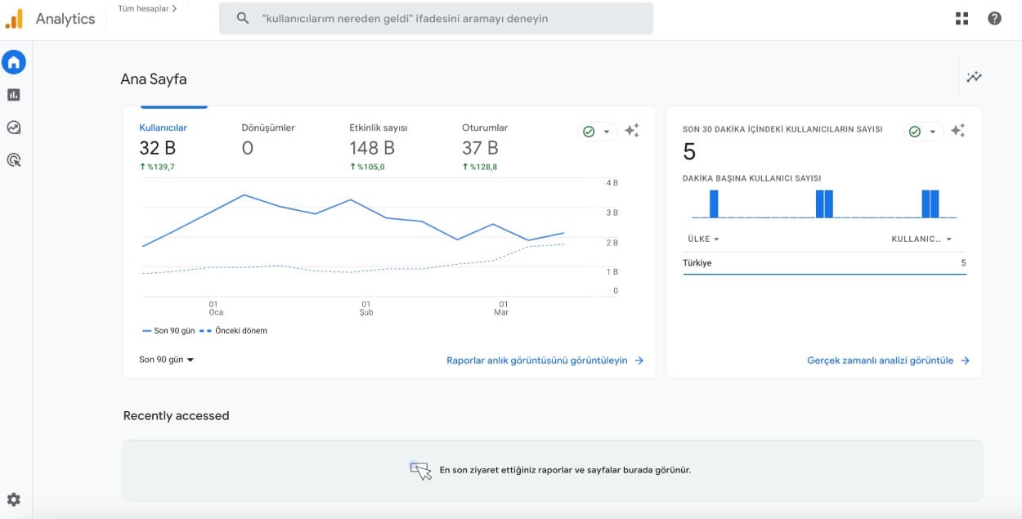Focus the search input field
Viewport: 1022px width, 519px height.
point(436,18)
